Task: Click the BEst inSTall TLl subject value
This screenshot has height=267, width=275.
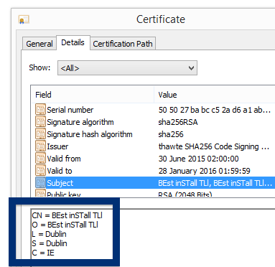Action: click(215, 183)
